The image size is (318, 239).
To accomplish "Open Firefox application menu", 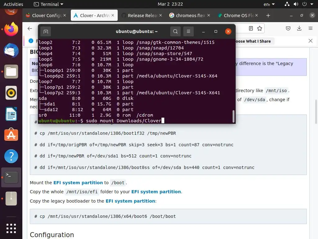I will click(x=311, y=28).
